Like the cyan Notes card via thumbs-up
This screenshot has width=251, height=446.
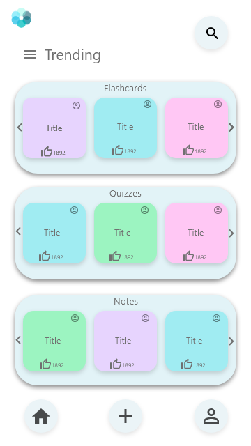coord(187,364)
